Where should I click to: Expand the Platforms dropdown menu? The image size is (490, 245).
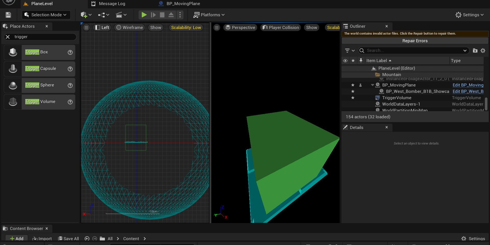coord(209,15)
